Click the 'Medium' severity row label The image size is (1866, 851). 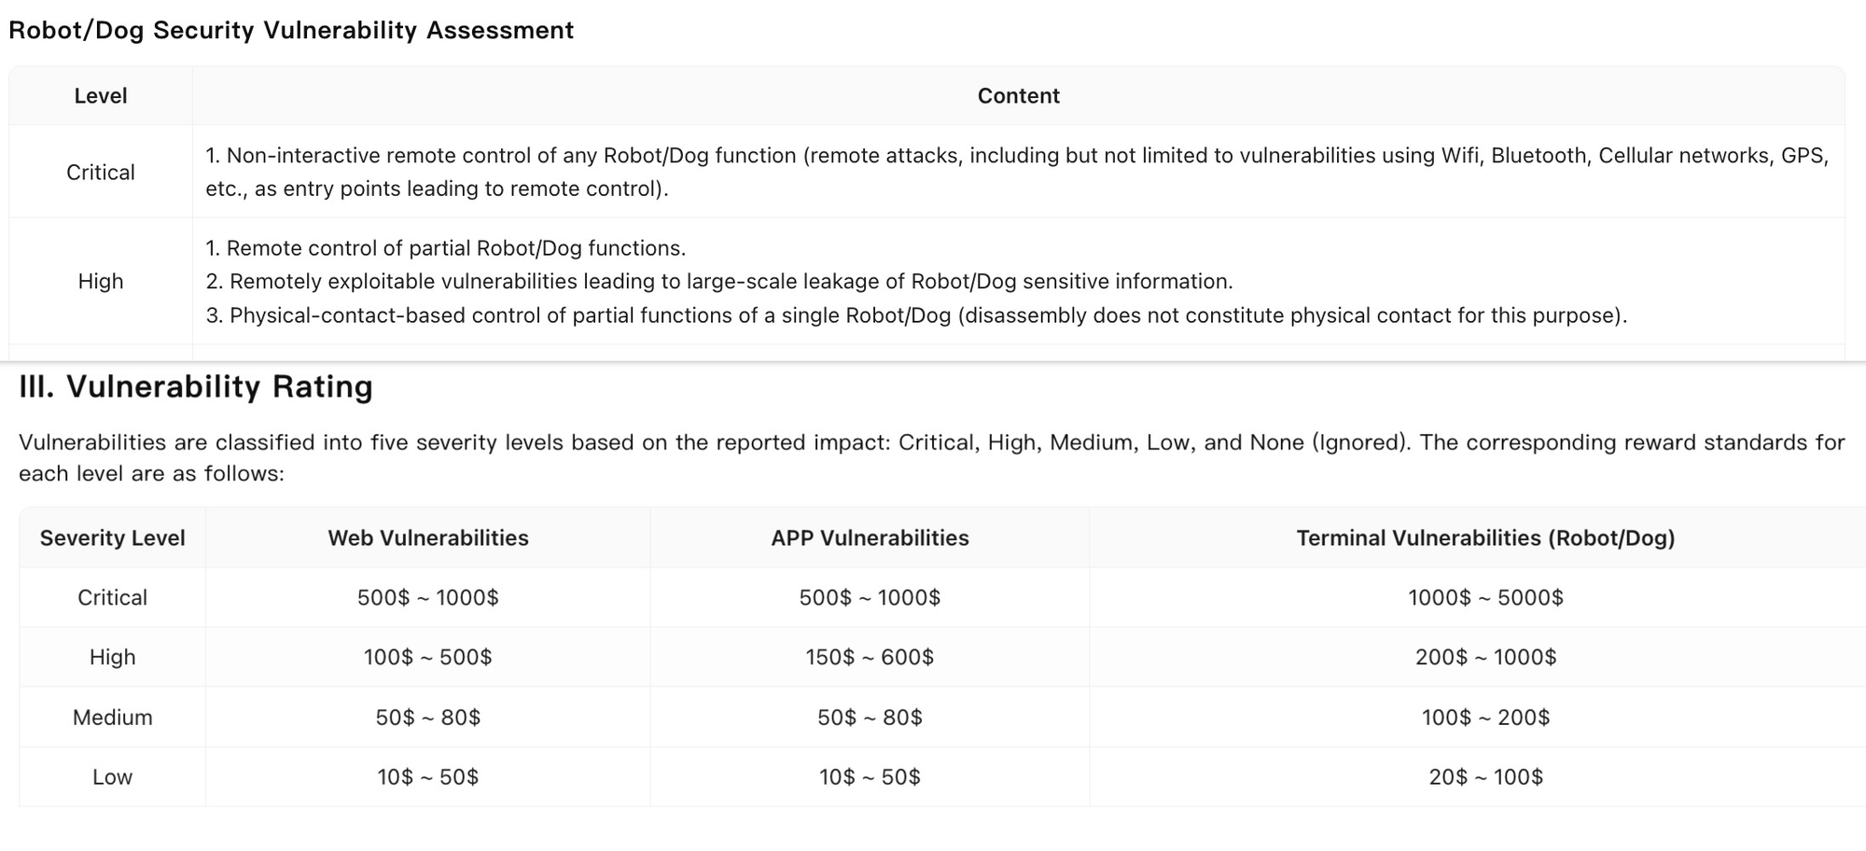click(x=112, y=718)
